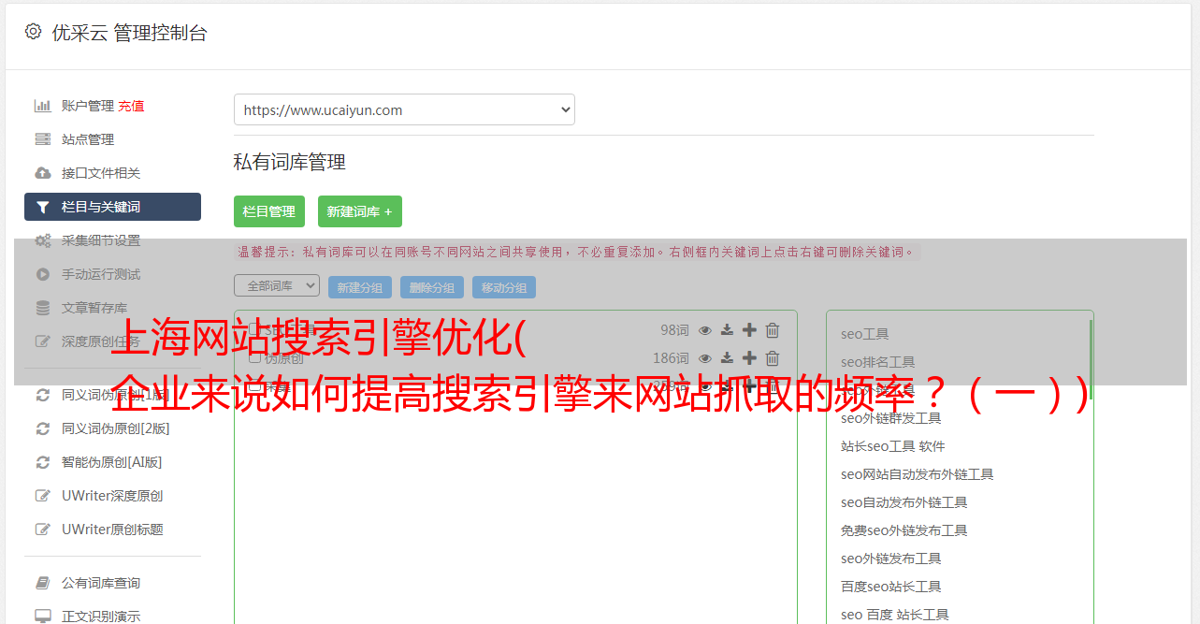This screenshot has width=1200, height=624.
Task: Click the refresh icon for 同义词伪原创[2版]
Action: [43, 428]
